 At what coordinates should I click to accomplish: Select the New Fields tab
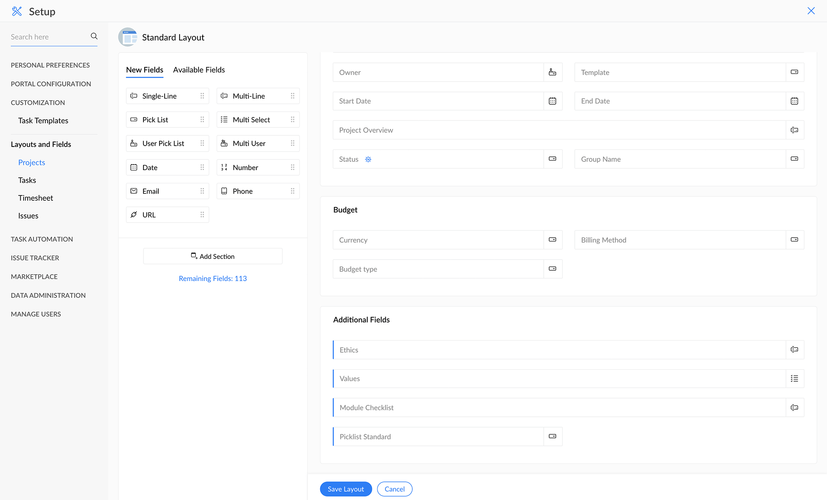(144, 70)
